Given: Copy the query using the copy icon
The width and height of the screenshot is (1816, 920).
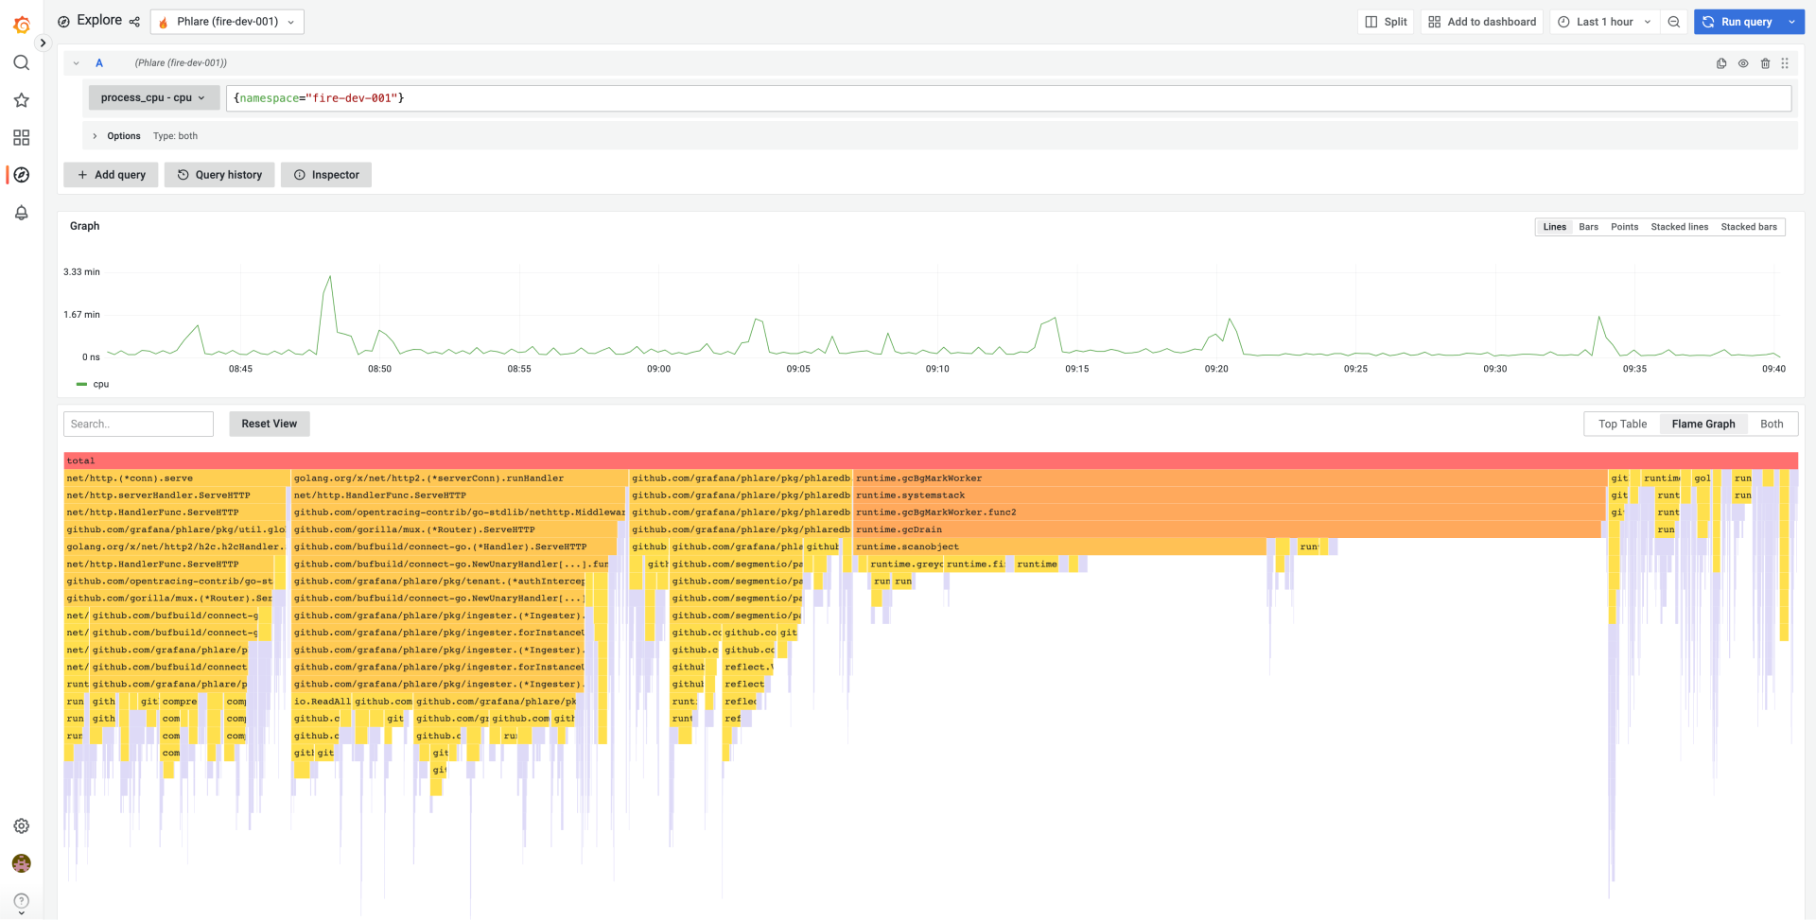Looking at the screenshot, I should pyautogui.click(x=1720, y=62).
